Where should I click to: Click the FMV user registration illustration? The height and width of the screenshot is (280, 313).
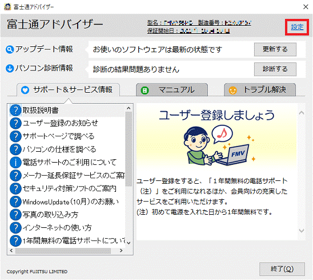coord(219,145)
